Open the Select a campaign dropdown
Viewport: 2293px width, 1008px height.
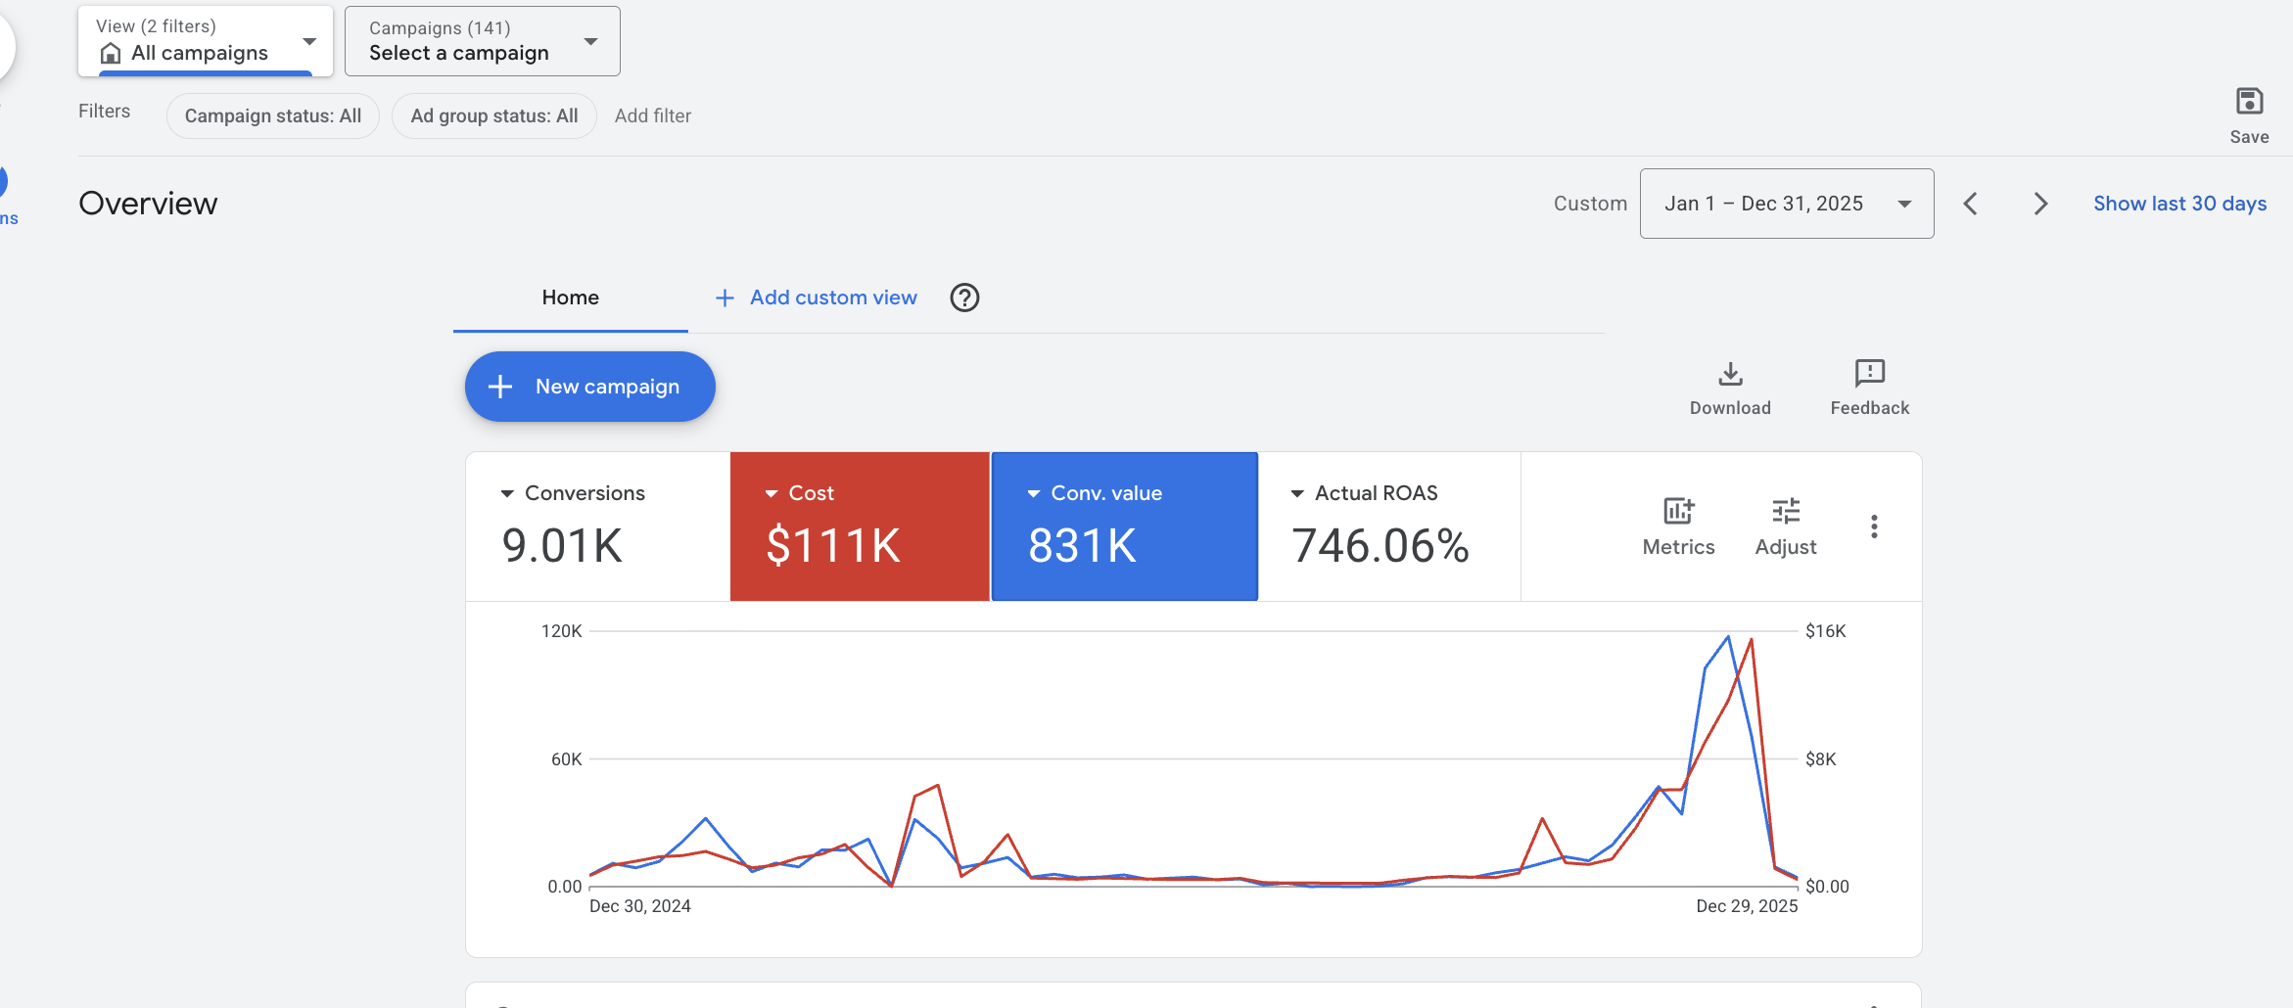pos(483,41)
